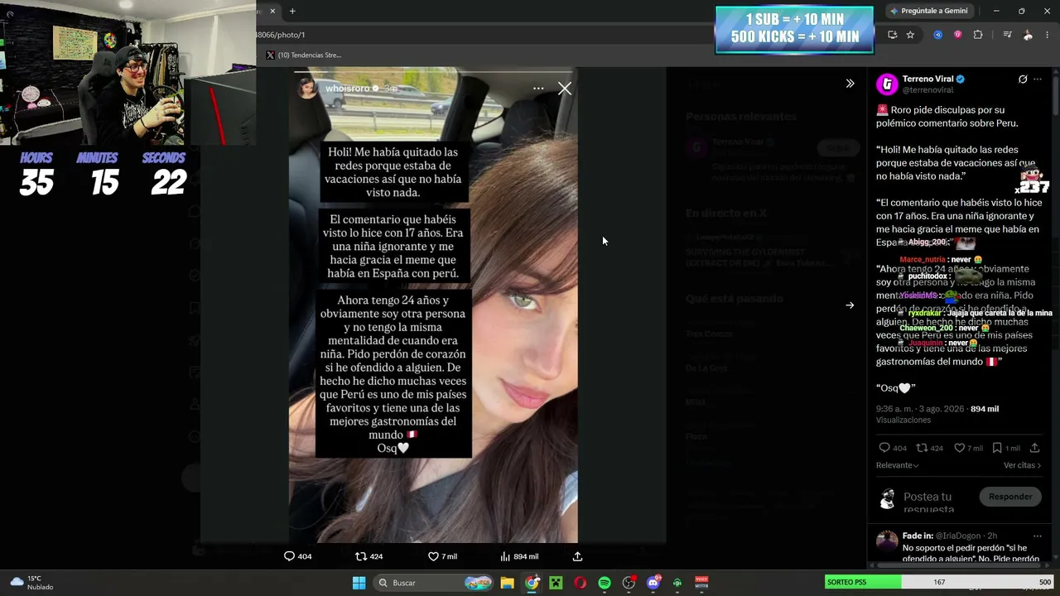Open Fade in user avatar
The image size is (1060, 596).
coord(887,541)
